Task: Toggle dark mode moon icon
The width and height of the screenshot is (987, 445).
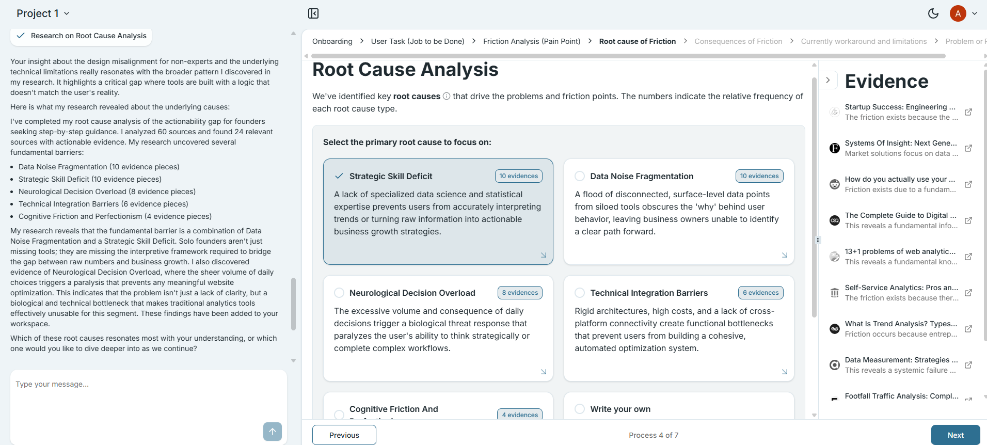Action: (x=933, y=13)
